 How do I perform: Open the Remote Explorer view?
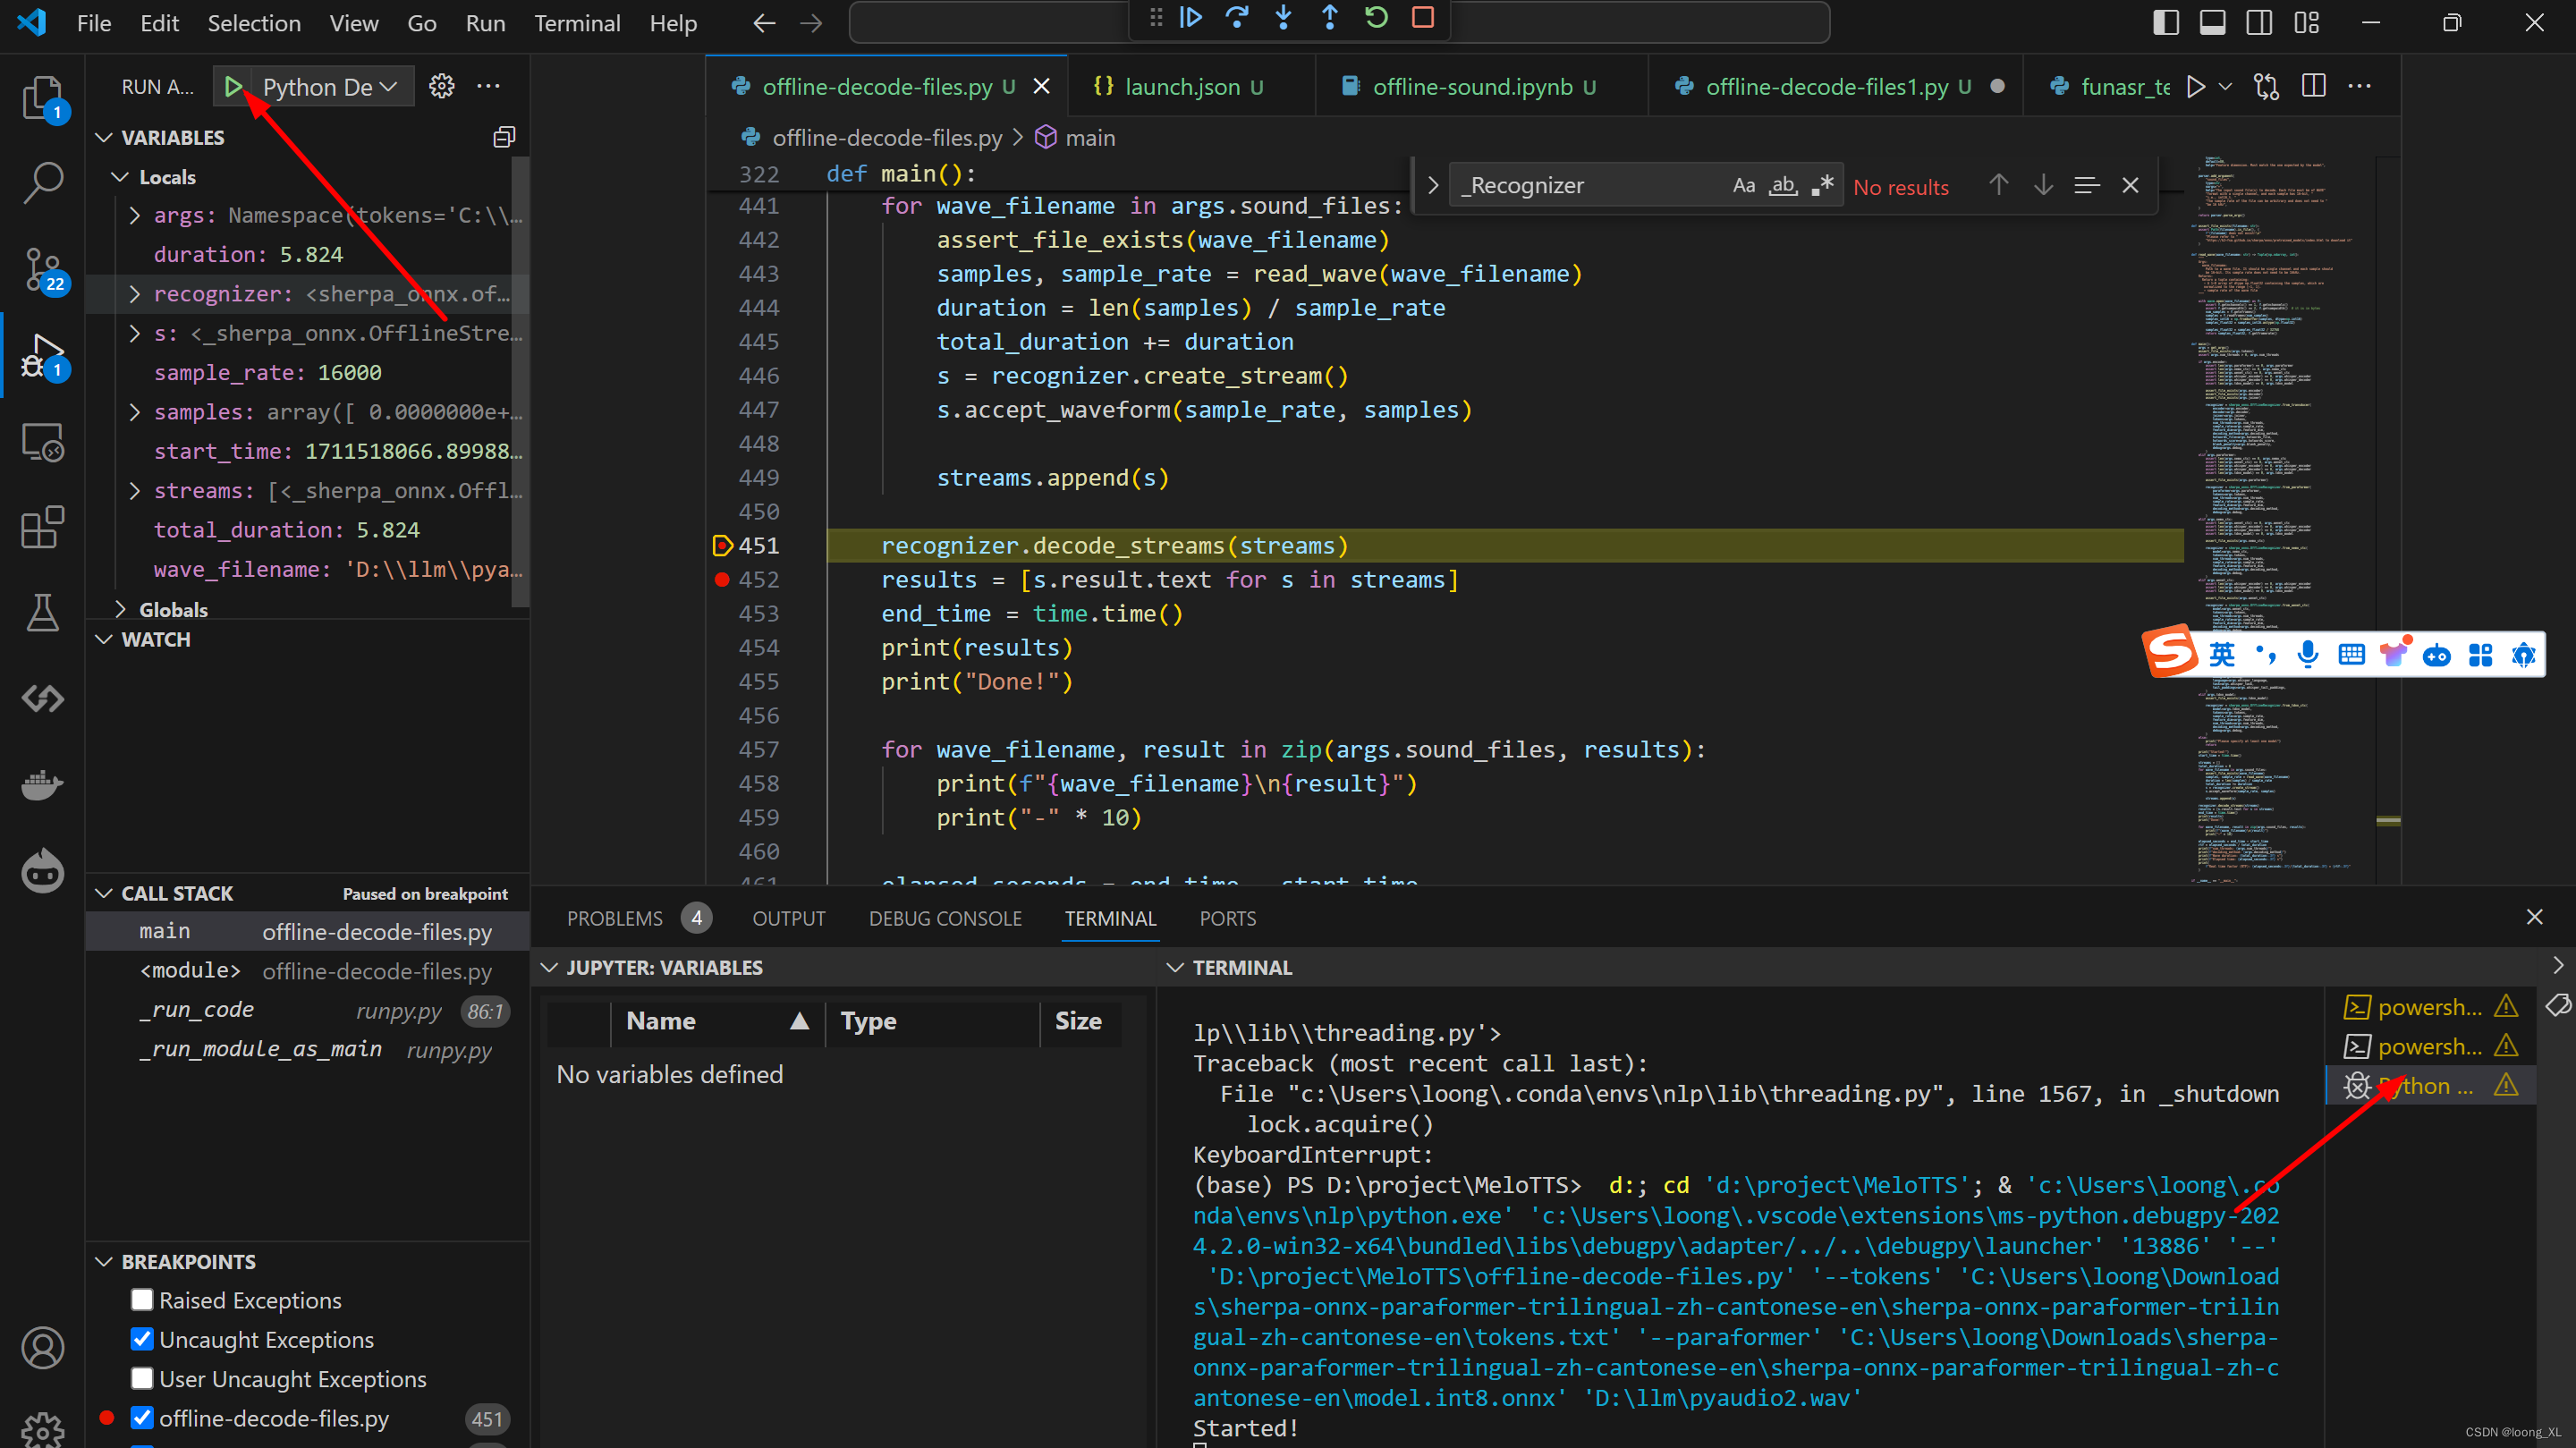coord(42,441)
